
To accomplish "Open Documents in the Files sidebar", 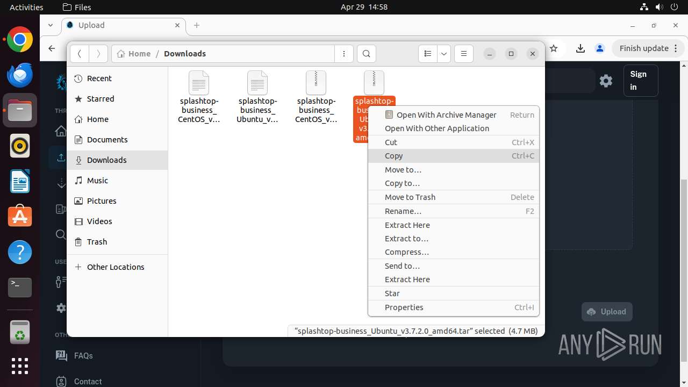I will [117, 140].
